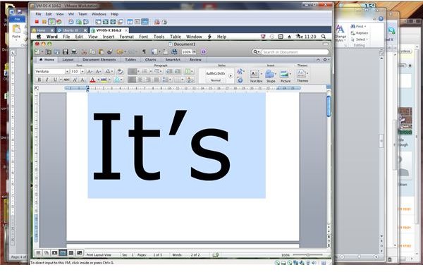
Task: Click the Spotlight magnifier in Mac menu bar
Action: pyautogui.click(x=323, y=37)
